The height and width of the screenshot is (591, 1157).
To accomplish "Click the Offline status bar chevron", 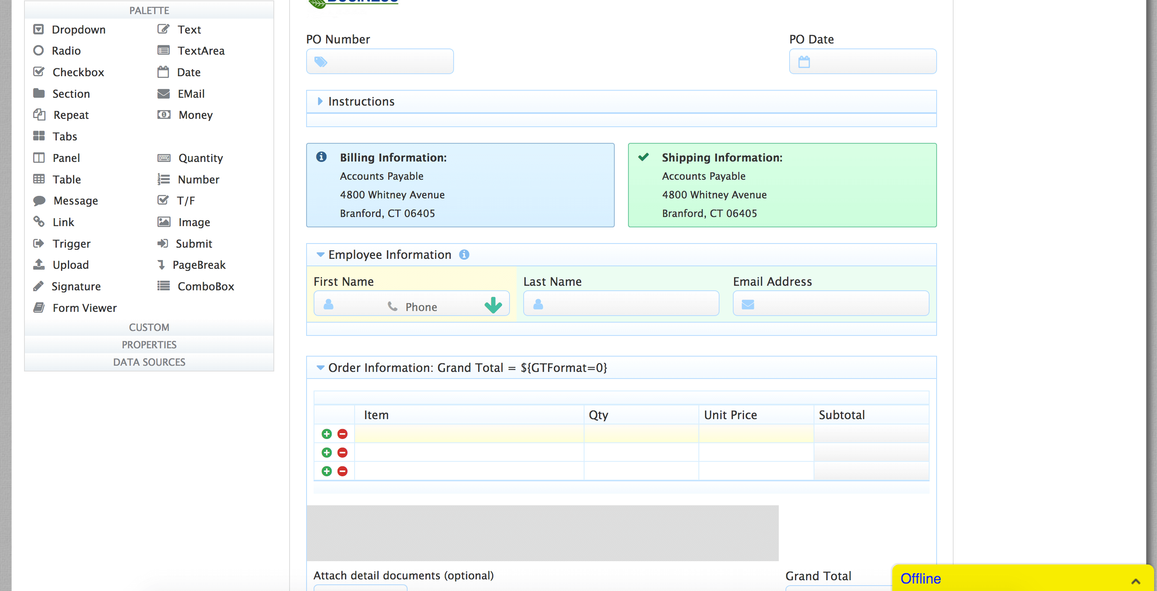I will pos(1135,581).
